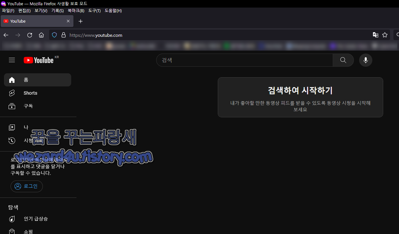Click the 로그인 button
Image resolution: width=399 pixels, height=234 pixels.
pos(26,186)
